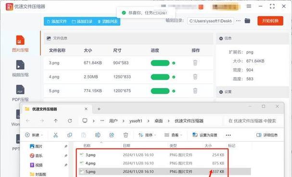The image size is (292, 177).
Task: Click the Cut scissors icon
Action: point(55,135)
